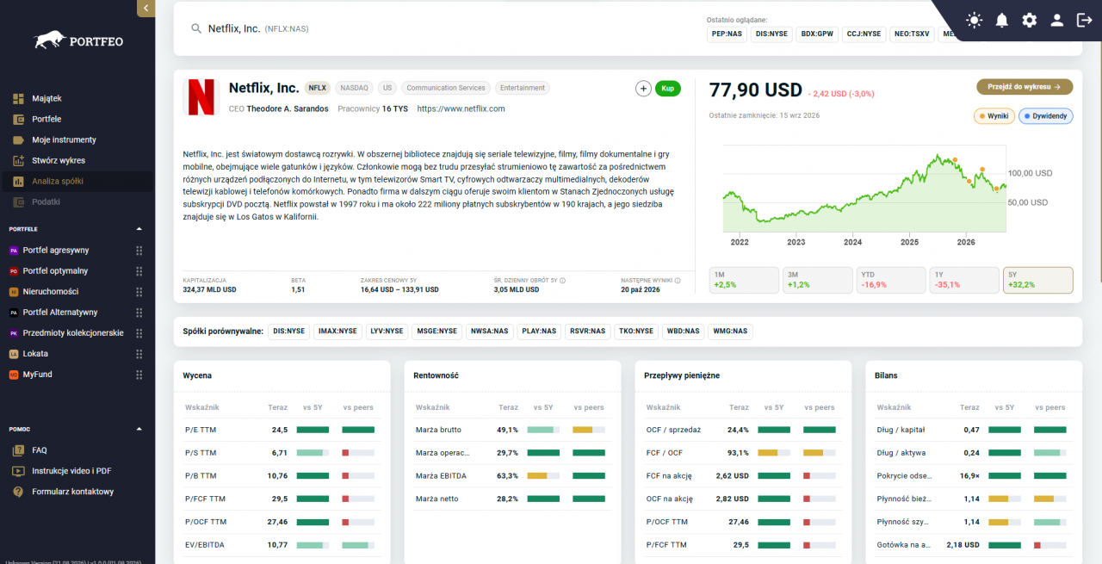1102x564 pixels.
Task: Add Netflix with the plus icon
Action: [643, 88]
